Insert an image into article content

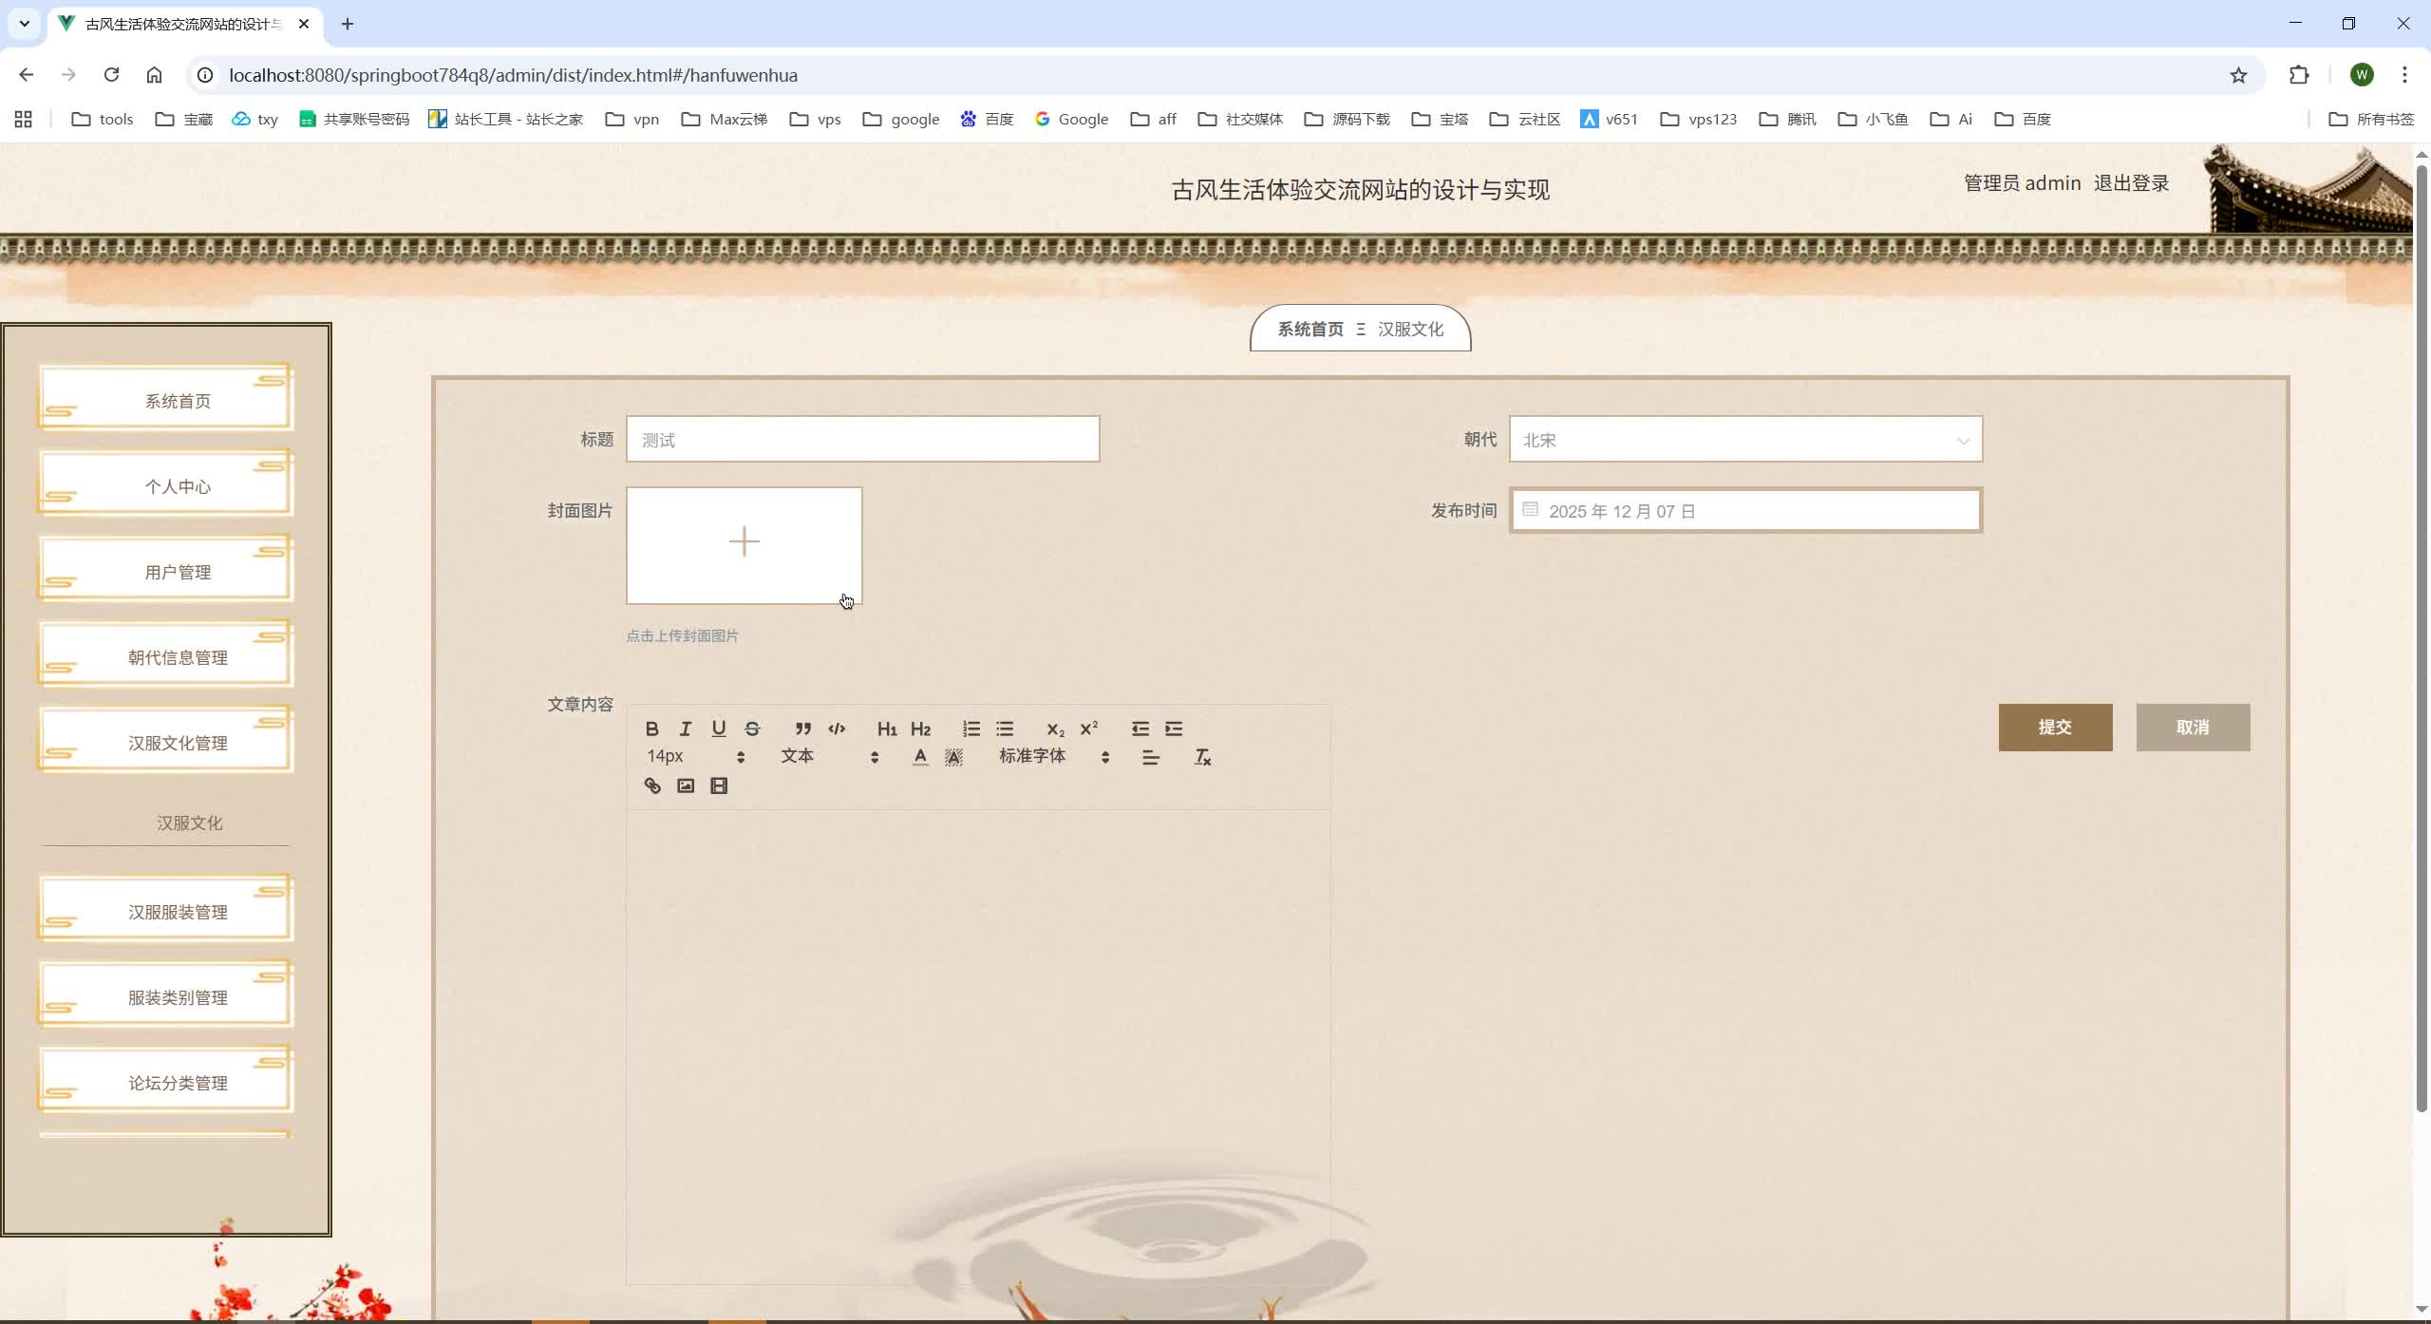pos(685,785)
